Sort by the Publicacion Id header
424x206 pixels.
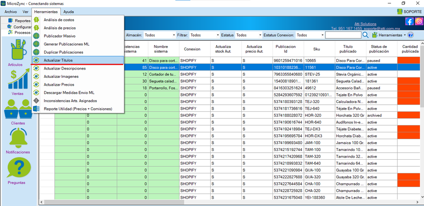pos(289,49)
